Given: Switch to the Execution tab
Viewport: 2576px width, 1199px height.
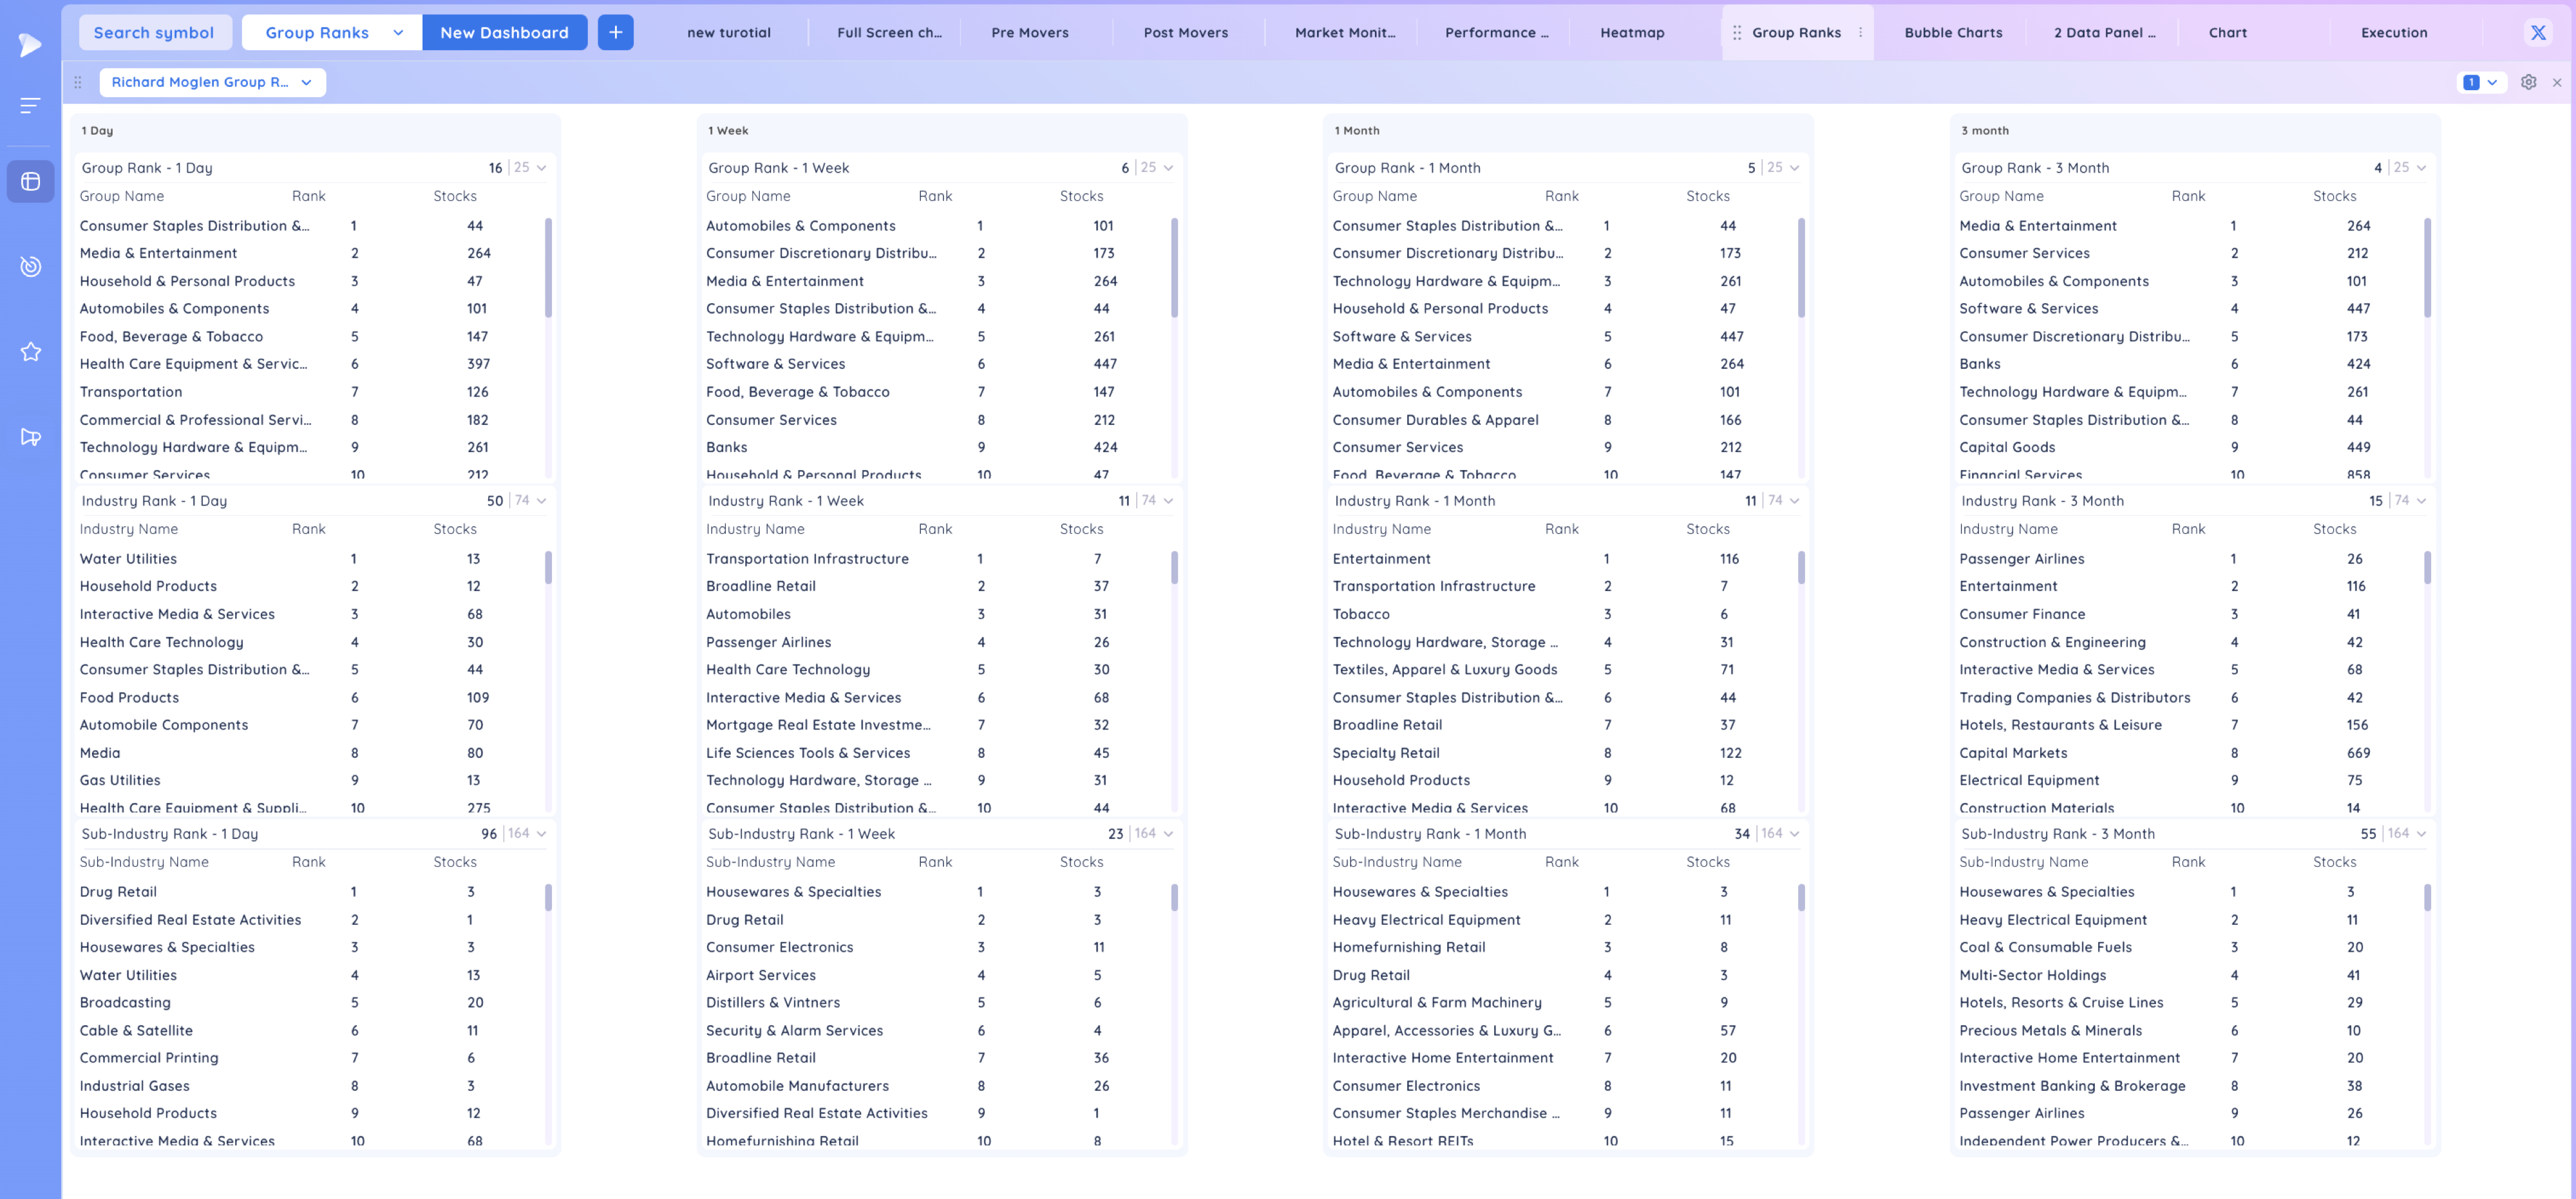Looking at the screenshot, I should coord(2394,32).
